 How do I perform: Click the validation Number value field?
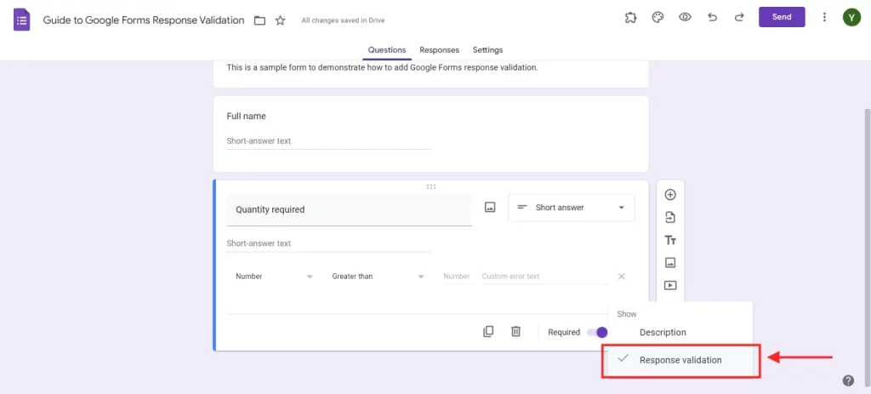pyautogui.click(x=457, y=277)
